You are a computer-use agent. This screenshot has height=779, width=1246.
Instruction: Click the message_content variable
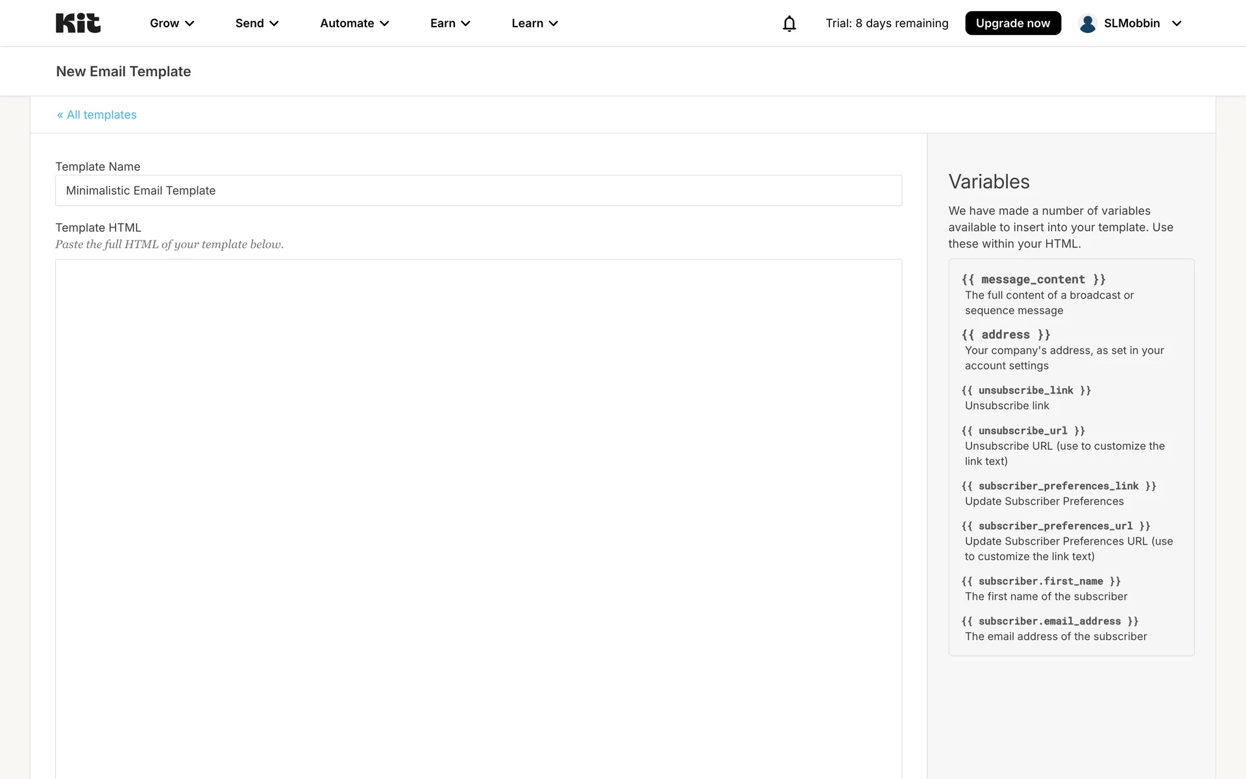[1033, 280]
